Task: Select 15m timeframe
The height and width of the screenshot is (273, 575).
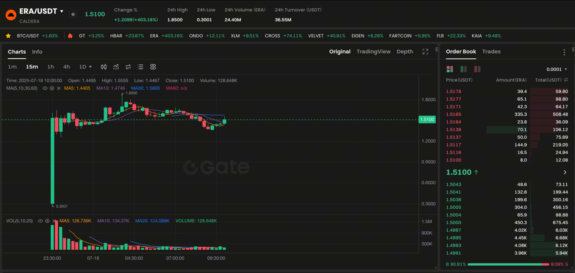Action: coord(32,67)
